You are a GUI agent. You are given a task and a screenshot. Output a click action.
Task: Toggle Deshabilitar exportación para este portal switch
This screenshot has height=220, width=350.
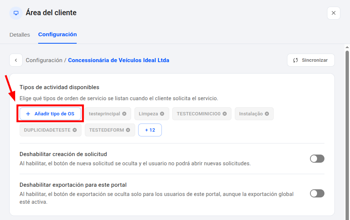pyautogui.click(x=317, y=193)
